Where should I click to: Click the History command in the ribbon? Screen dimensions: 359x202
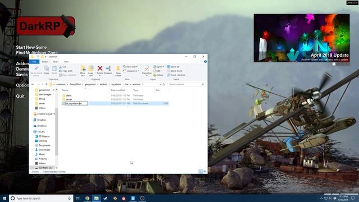tap(158, 75)
